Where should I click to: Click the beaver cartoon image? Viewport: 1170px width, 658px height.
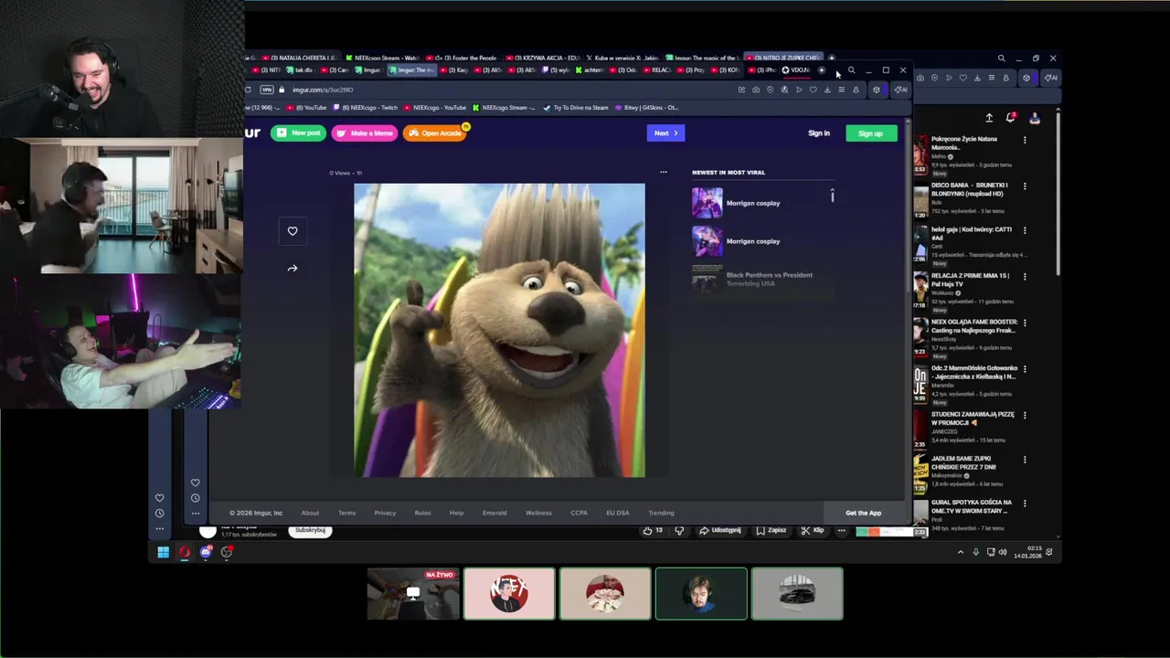click(499, 330)
